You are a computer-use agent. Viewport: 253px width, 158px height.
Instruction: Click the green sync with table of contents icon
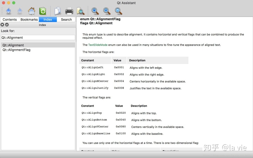43,11
